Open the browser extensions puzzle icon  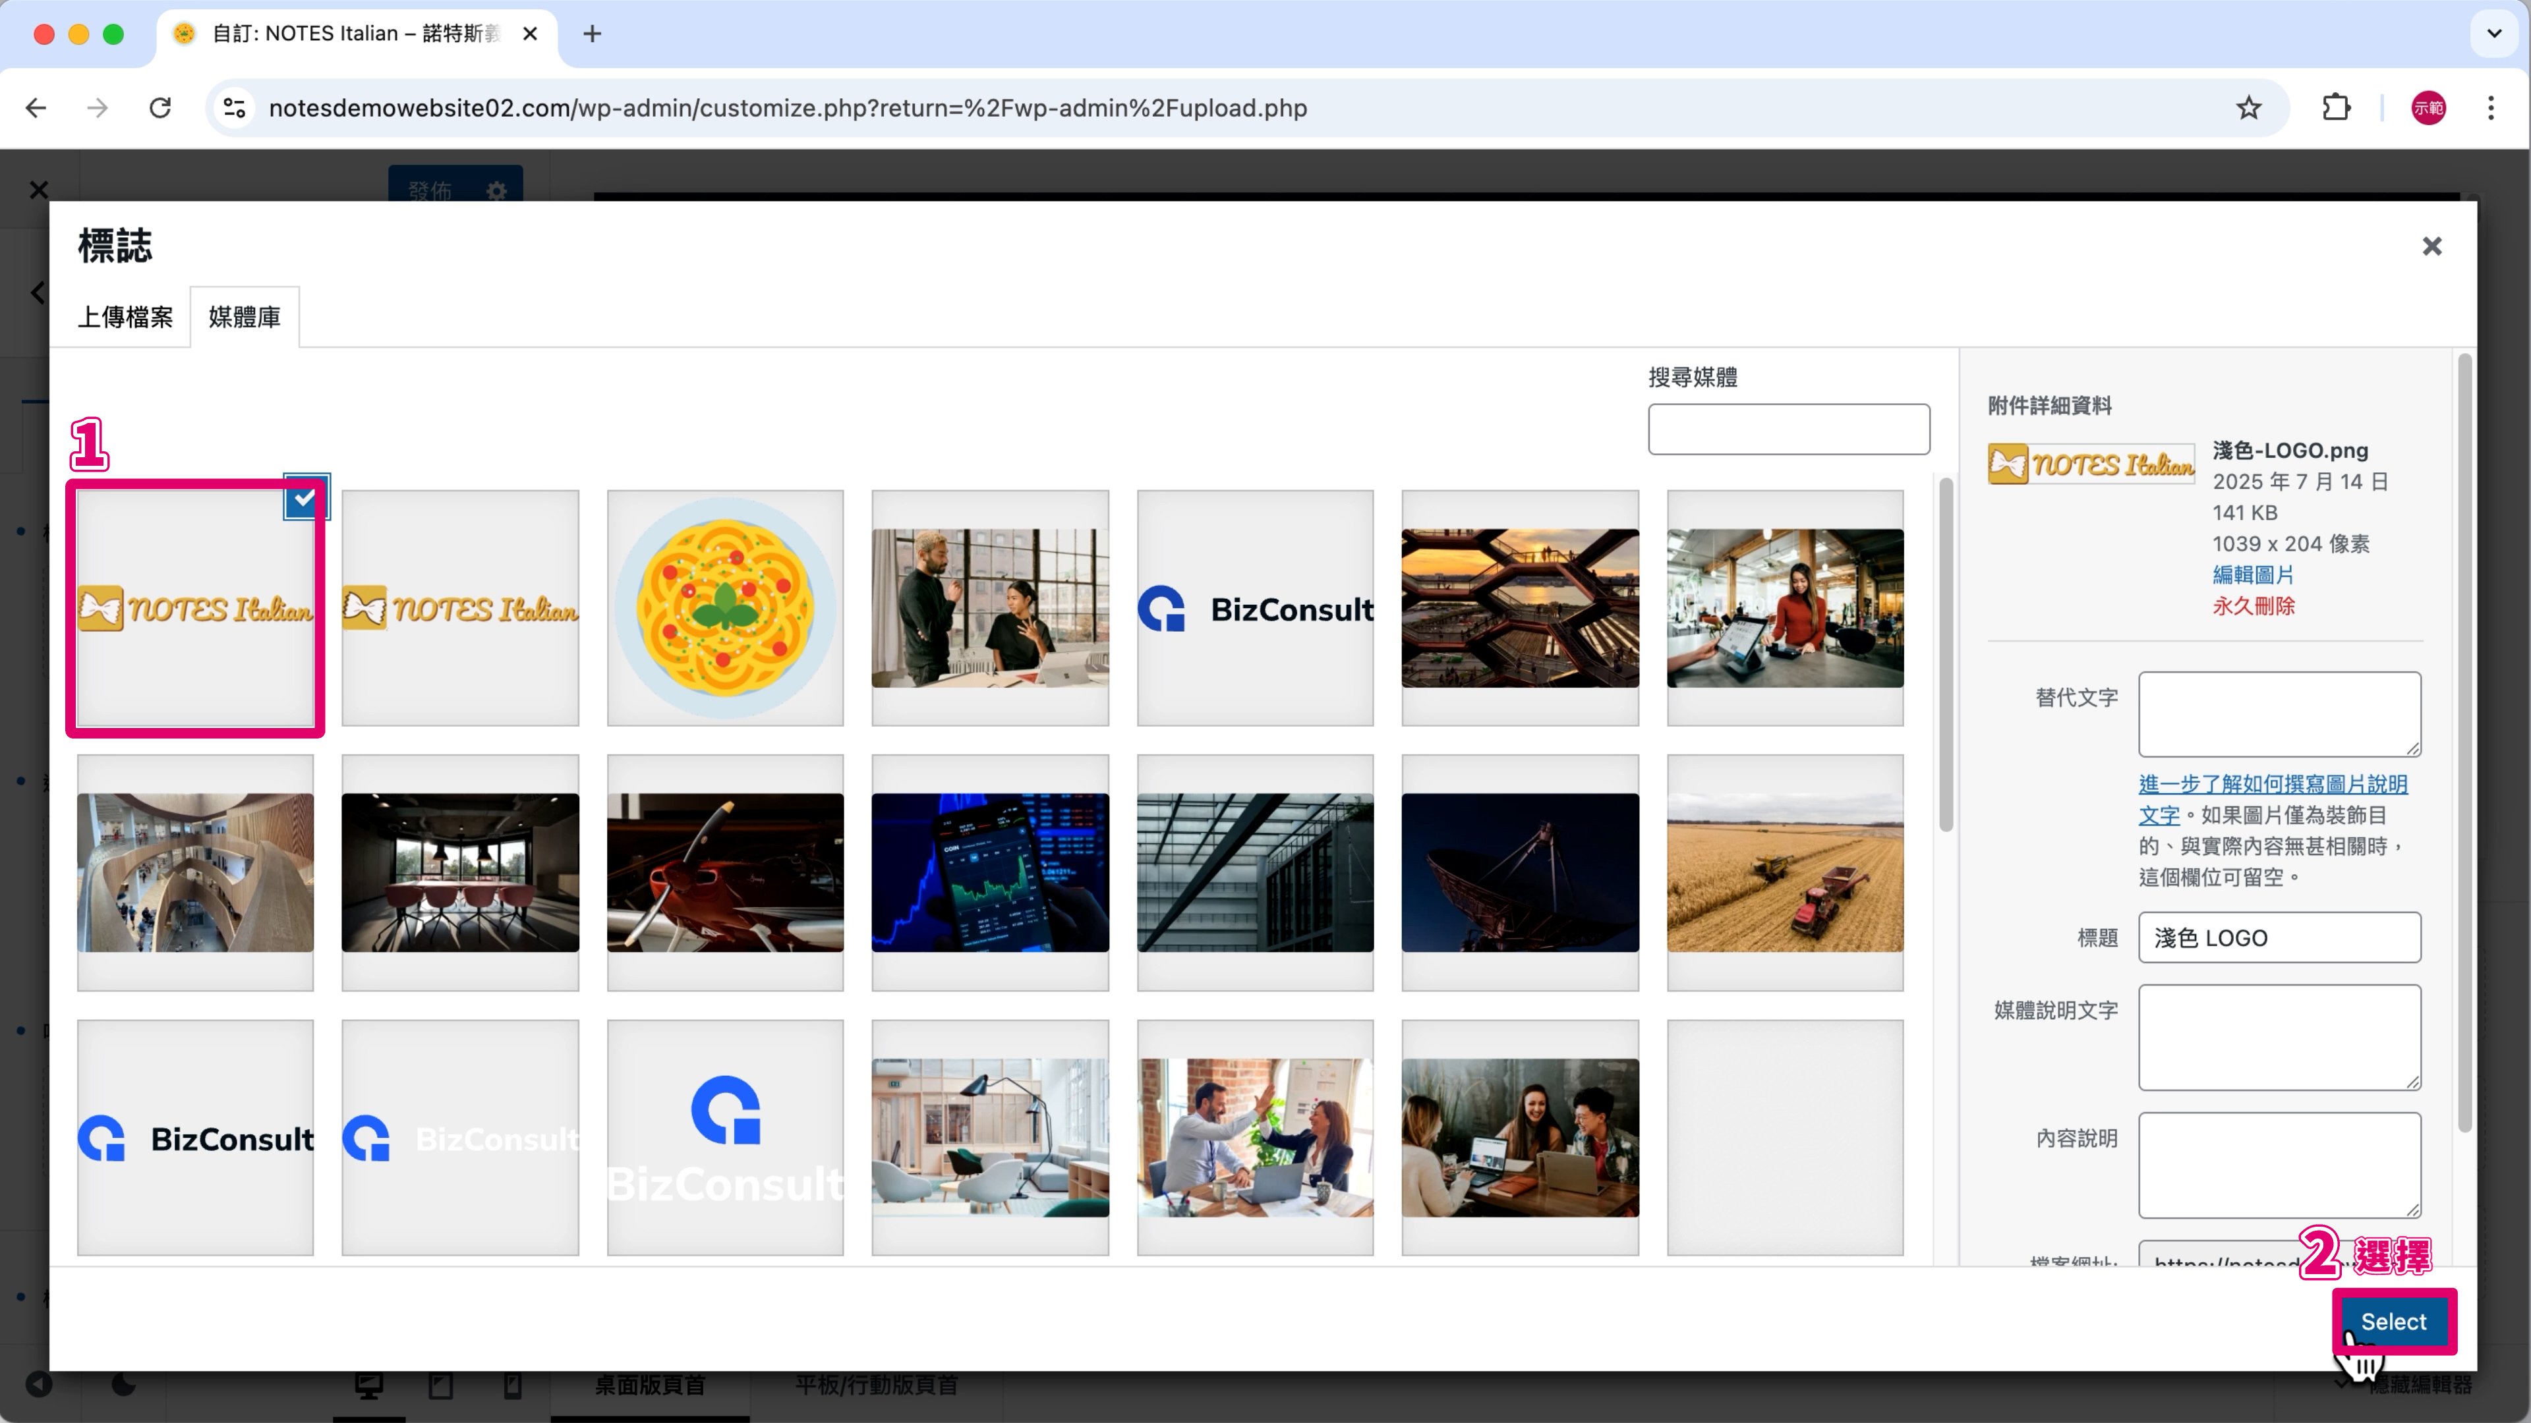pos(2335,108)
